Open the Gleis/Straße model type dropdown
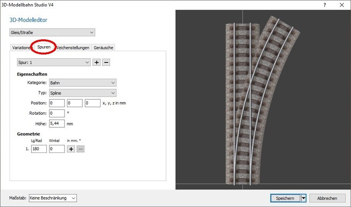 click(x=52, y=33)
